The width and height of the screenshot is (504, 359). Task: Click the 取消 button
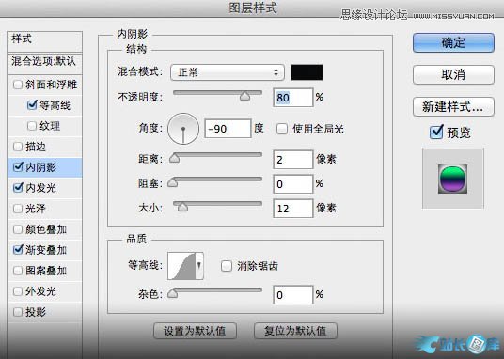453,74
